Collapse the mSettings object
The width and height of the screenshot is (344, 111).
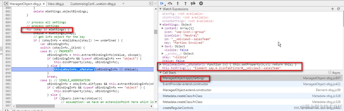tap(161, 25)
